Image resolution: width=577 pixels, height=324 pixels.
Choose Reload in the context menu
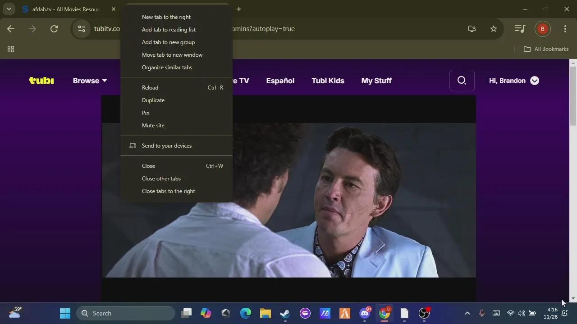[176, 88]
